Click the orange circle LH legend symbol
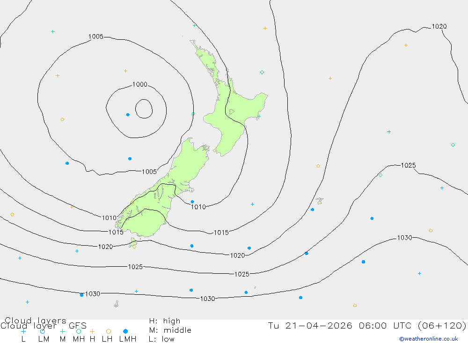 pos(109,331)
